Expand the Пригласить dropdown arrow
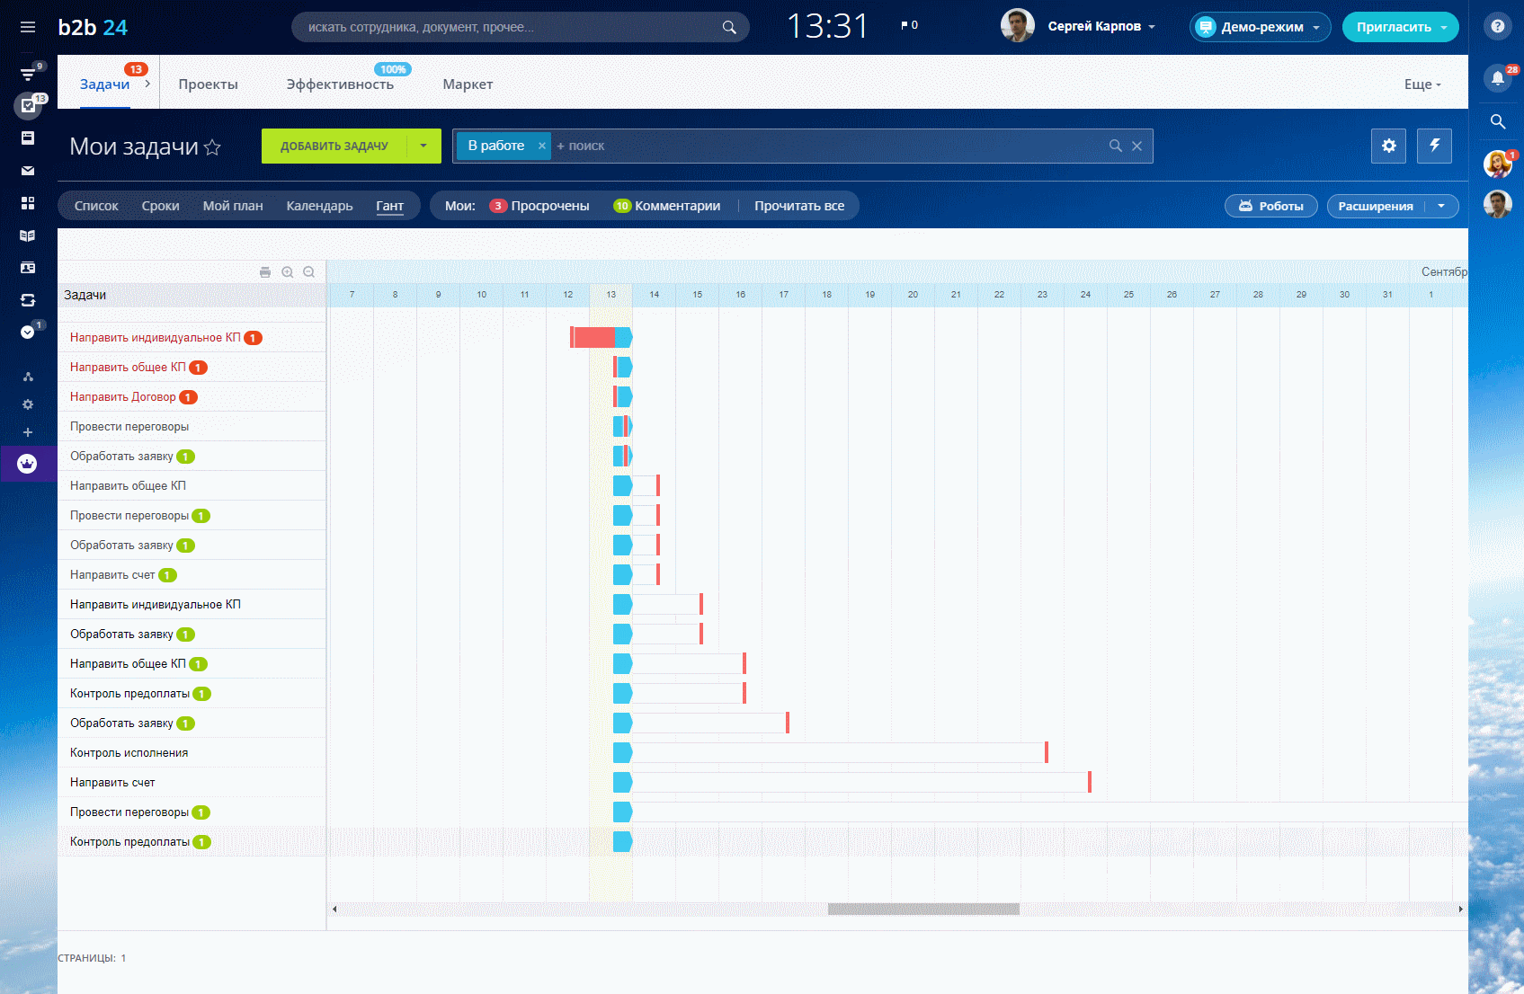1524x994 pixels. pyautogui.click(x=1444, y=27)
